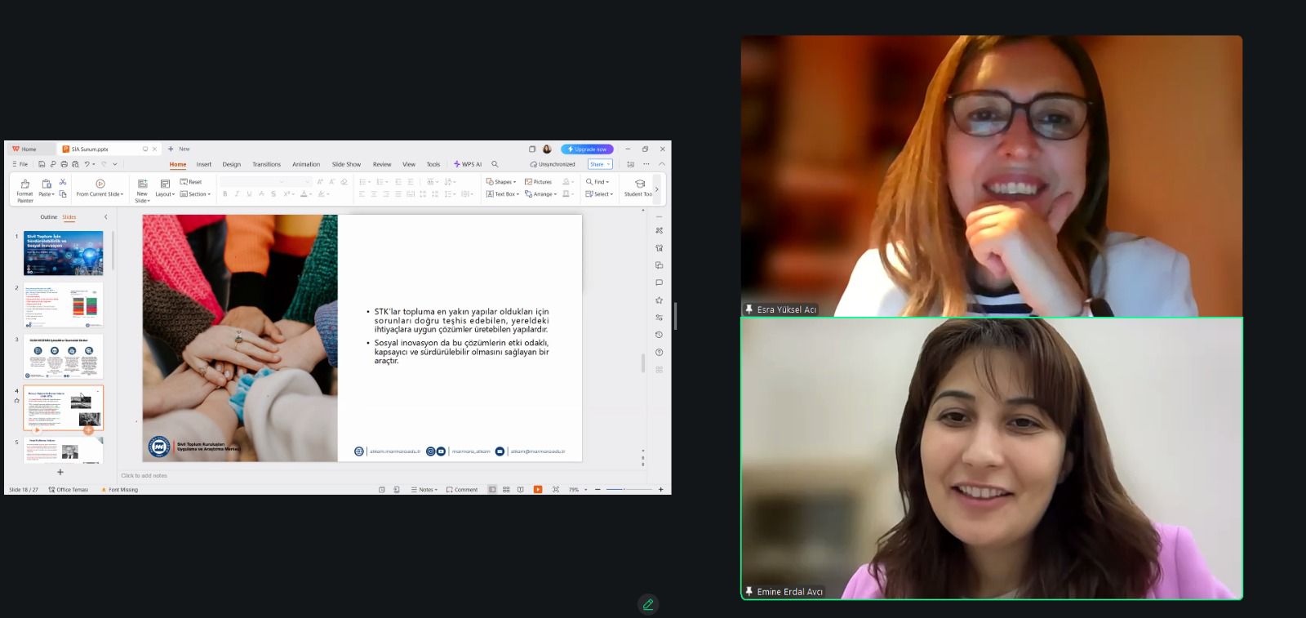Click the Share button
1306x618 pixels.
tap(598, 164)
